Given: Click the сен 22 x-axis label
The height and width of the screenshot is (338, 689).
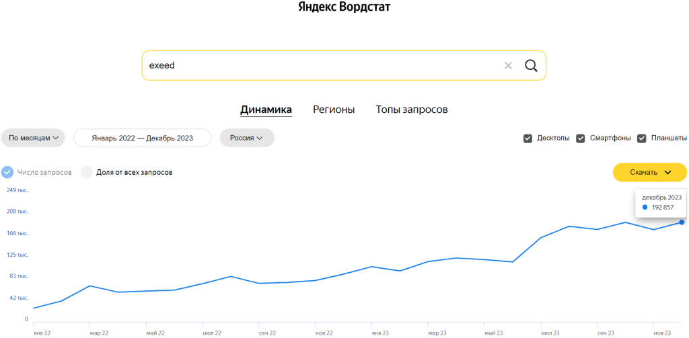Looking at the screenshot, I should pyautogui.click(x=268, y=333).
